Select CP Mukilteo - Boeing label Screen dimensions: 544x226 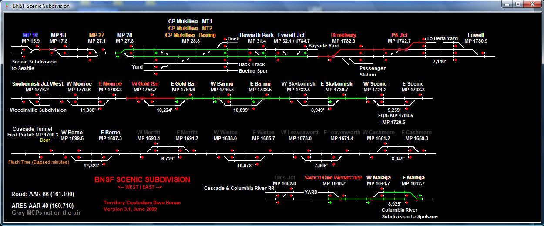(x=190, y=35)
